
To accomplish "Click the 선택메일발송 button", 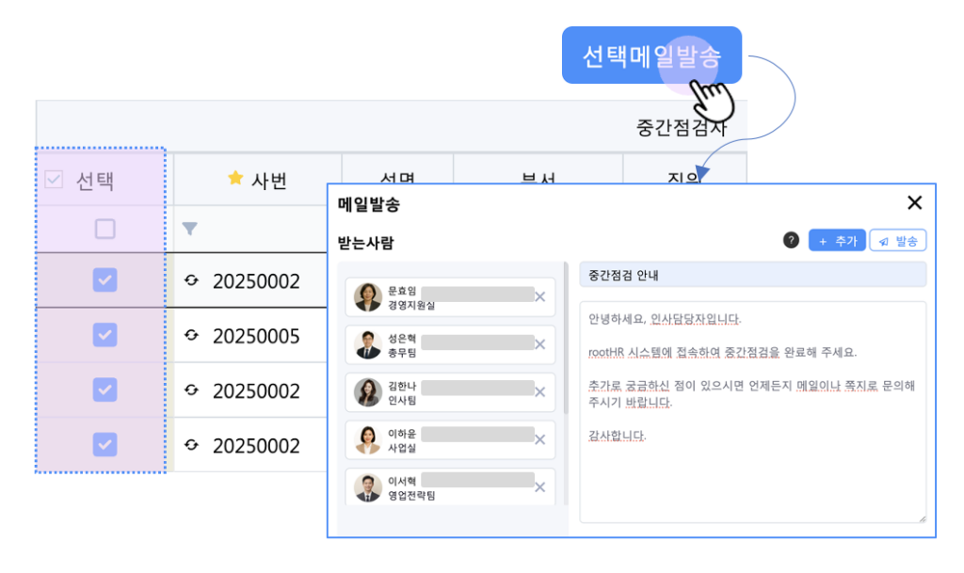I will (651, 56).
